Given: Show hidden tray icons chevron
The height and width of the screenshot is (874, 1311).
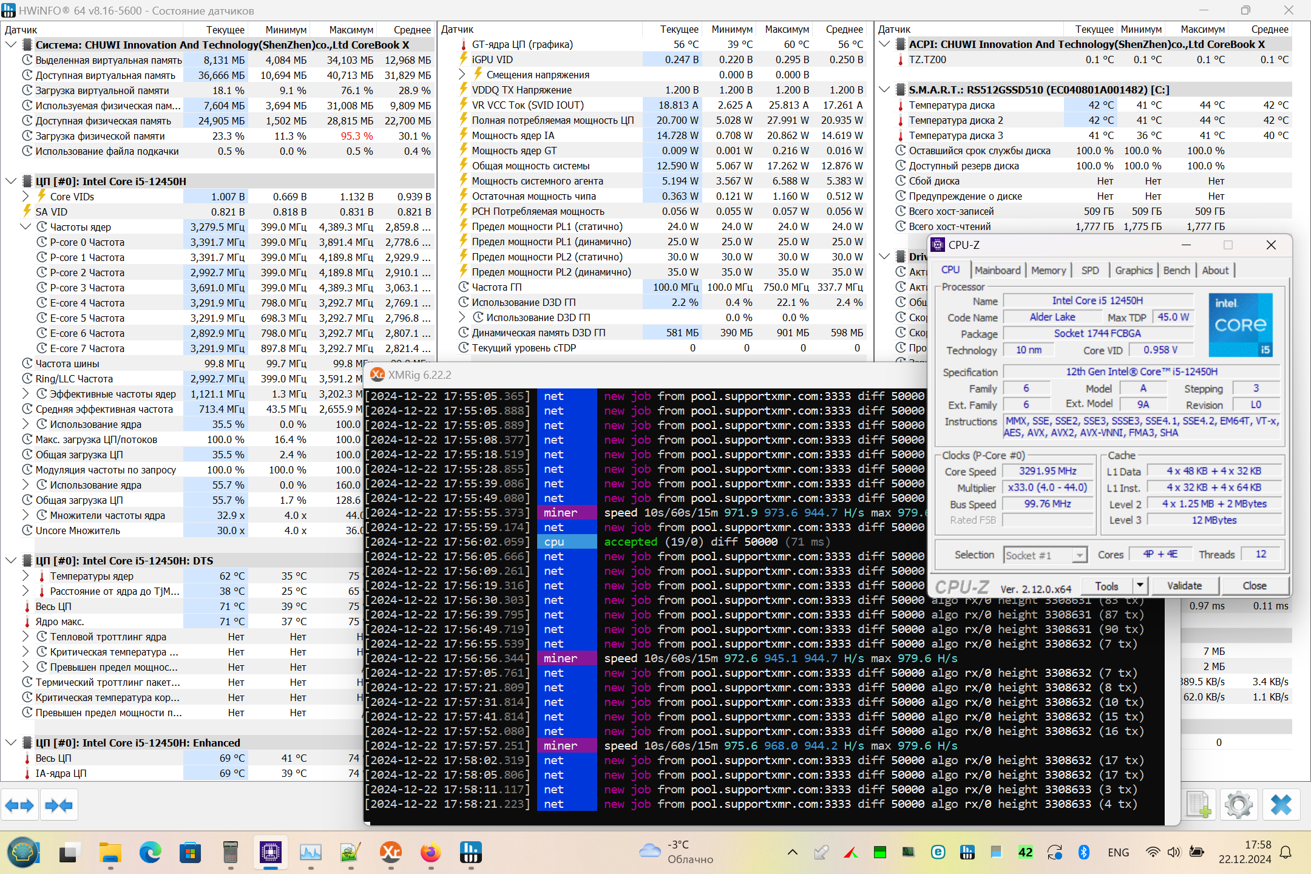Looking at the screenshot, I should pos(792,853).
